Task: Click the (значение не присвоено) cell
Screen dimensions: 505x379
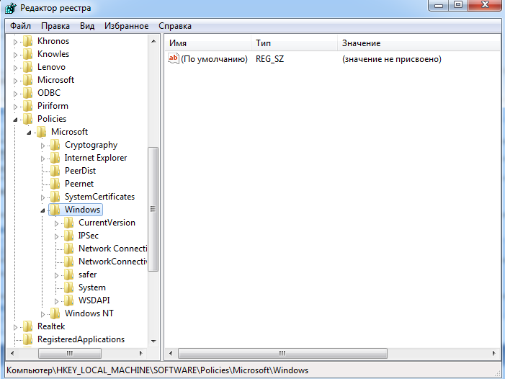Action: pyautogui.click(x=392, y=59)
